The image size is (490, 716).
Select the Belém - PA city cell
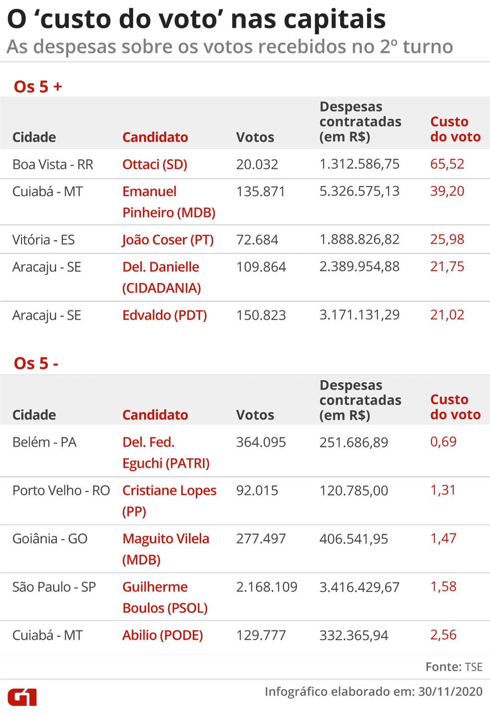click(44, 442)
